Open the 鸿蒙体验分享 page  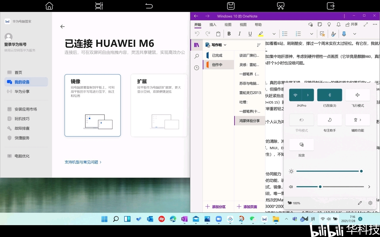coord(250,121)
